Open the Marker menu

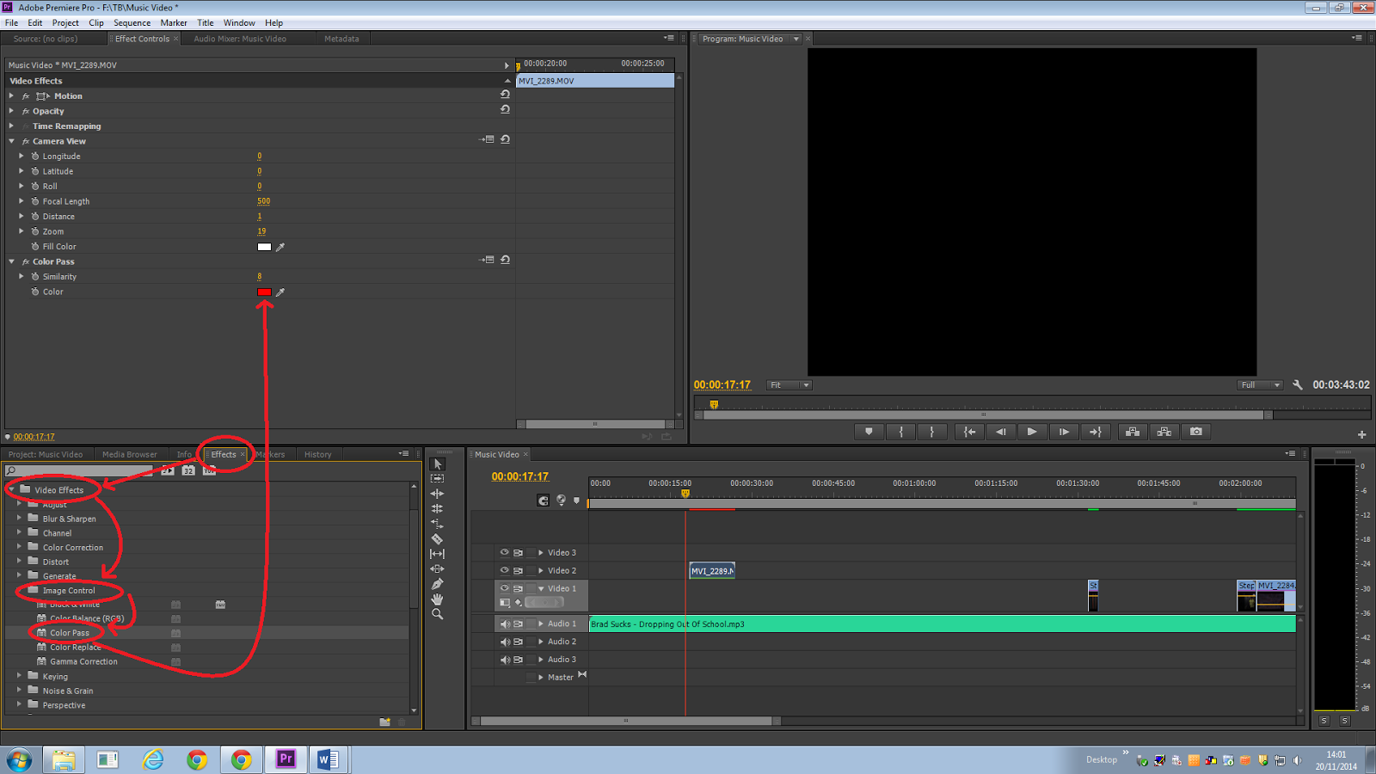pyautogui.click(x=174, y=23)
